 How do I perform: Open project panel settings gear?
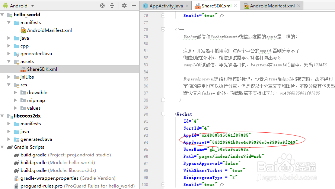(x=124, y=6)
